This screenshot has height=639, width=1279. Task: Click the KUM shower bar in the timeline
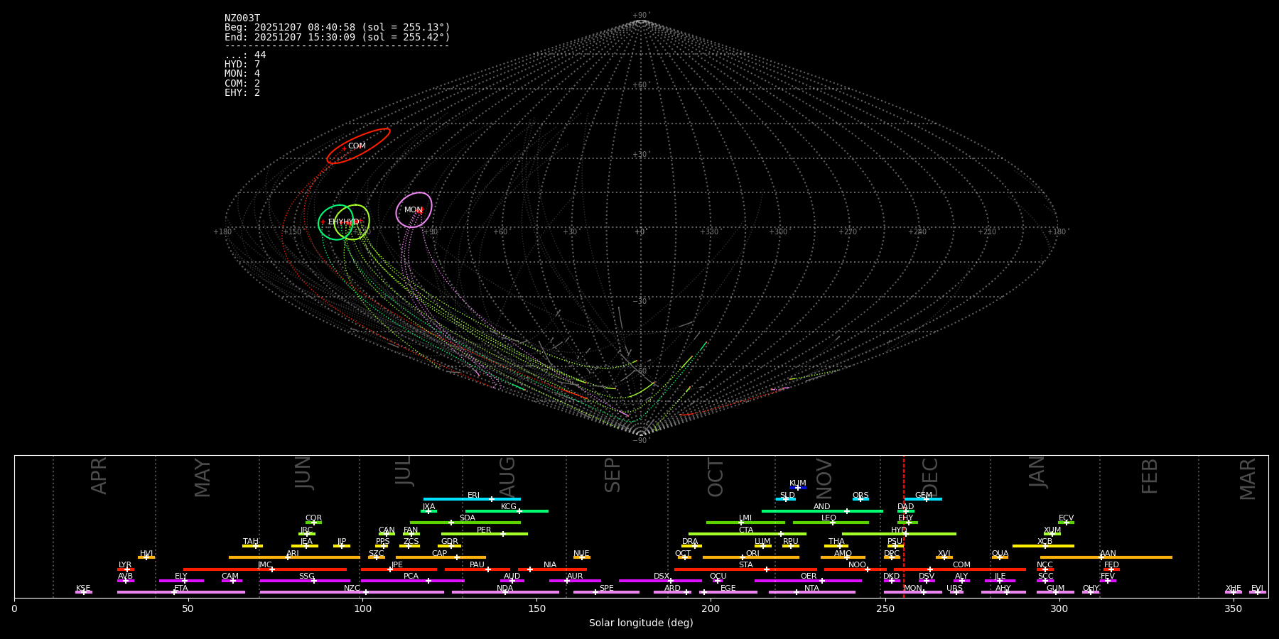point(798,488)
